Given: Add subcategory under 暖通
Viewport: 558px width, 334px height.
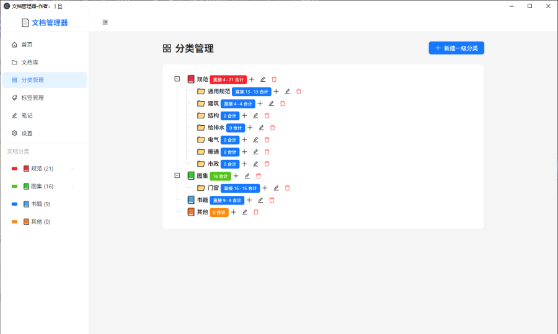Looking at the screenshot, I should [x=244, y=152].
